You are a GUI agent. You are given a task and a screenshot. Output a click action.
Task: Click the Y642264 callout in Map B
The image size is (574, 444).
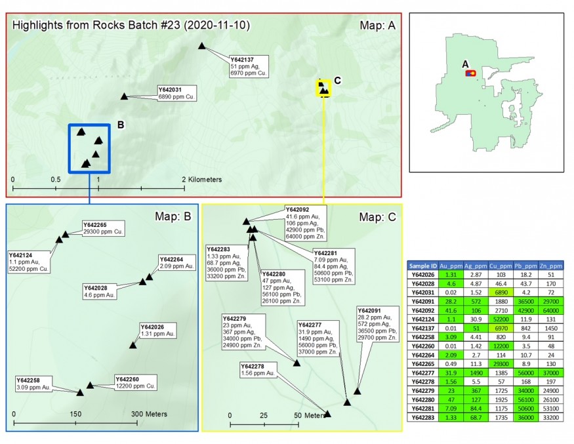tap(177, 262)
